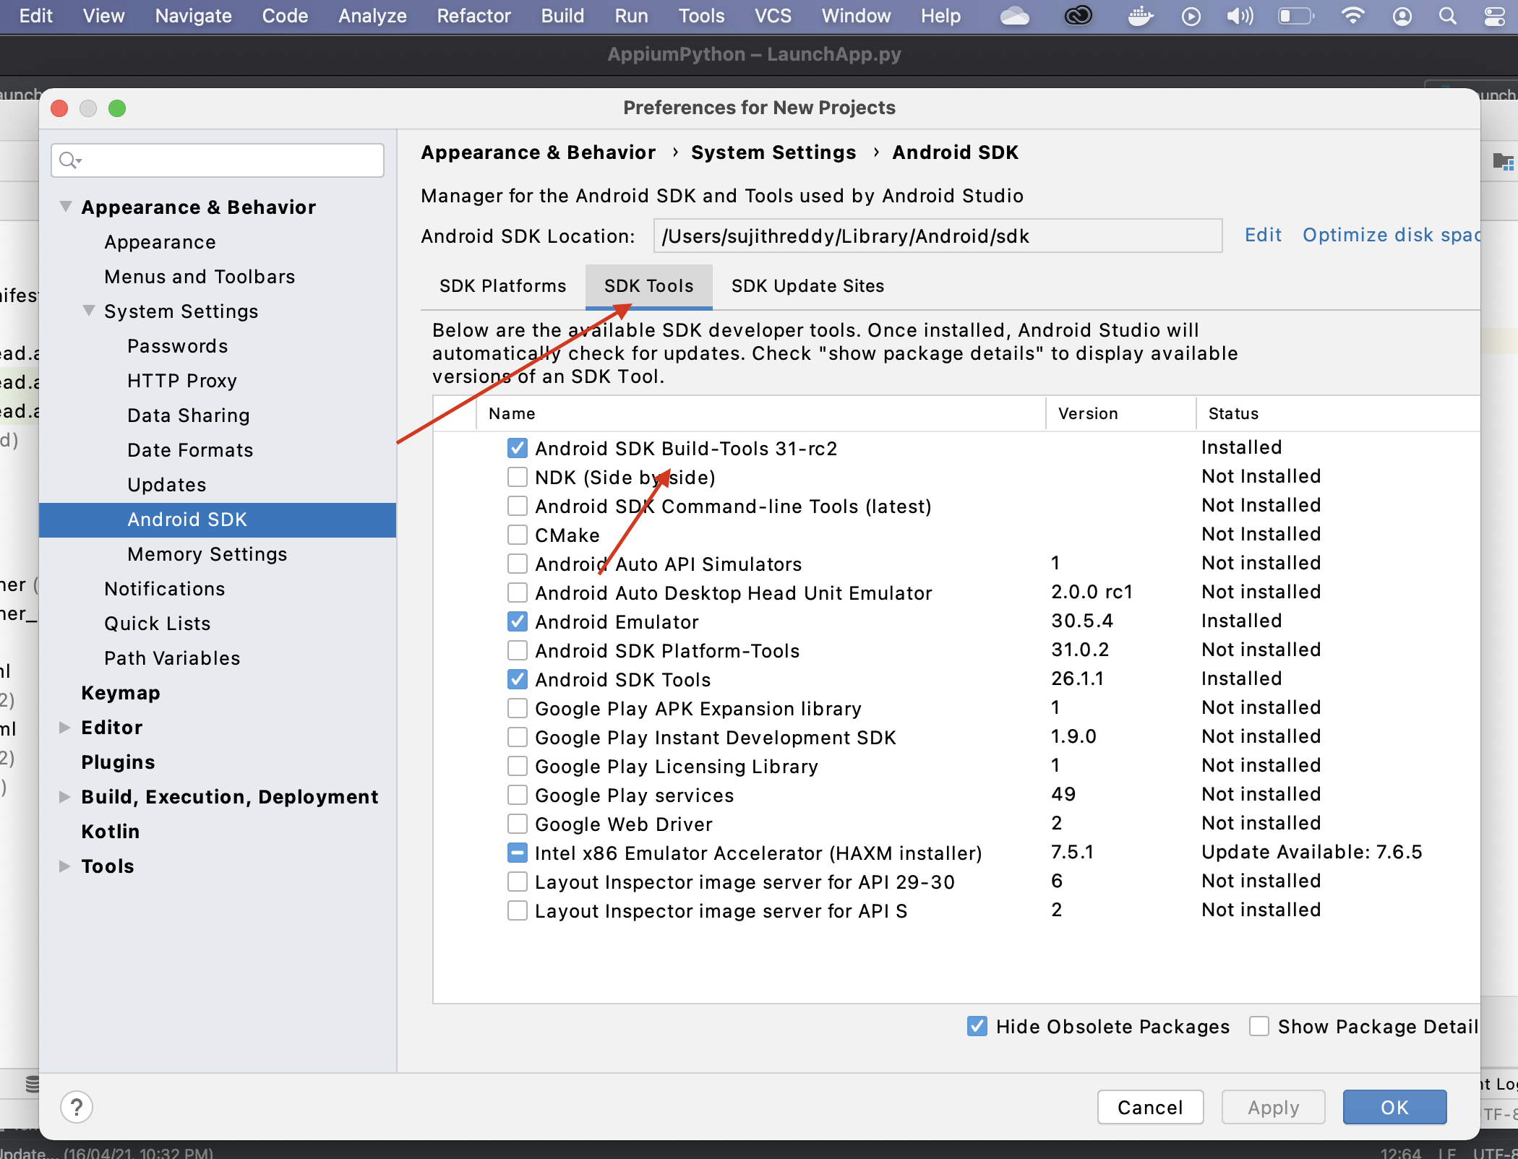
Task: Check Android Auto API Simulators checkbox
Action: click(x=517, y=564)
